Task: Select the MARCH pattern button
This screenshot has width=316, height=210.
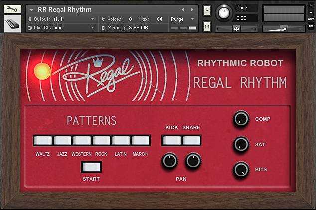Action: point(140,140)
